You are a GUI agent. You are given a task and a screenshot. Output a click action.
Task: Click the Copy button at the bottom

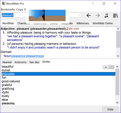(x=111, y=109)
